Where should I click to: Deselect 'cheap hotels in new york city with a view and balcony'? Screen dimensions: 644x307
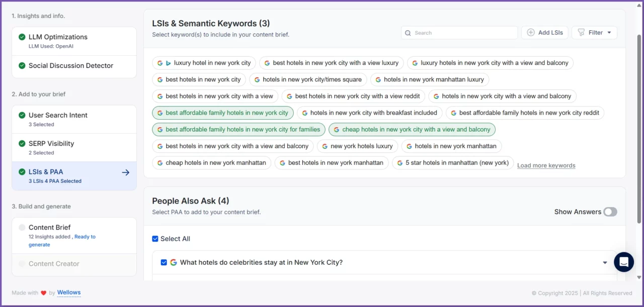(412, 130)
